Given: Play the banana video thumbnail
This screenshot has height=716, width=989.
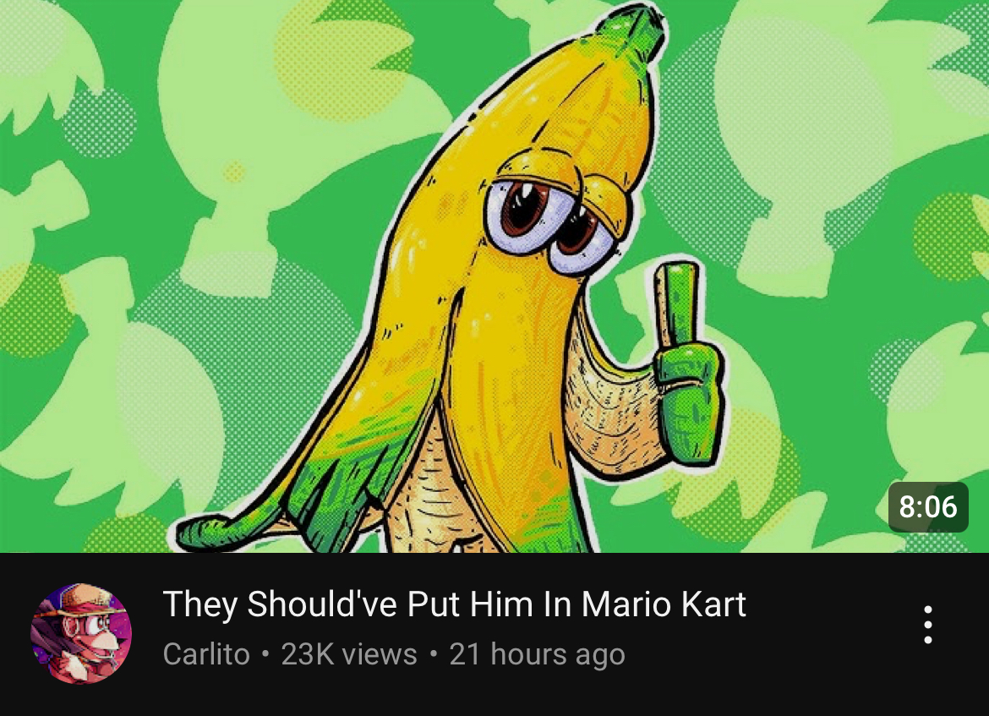Looking at the screenshot, I should (494, 276).
